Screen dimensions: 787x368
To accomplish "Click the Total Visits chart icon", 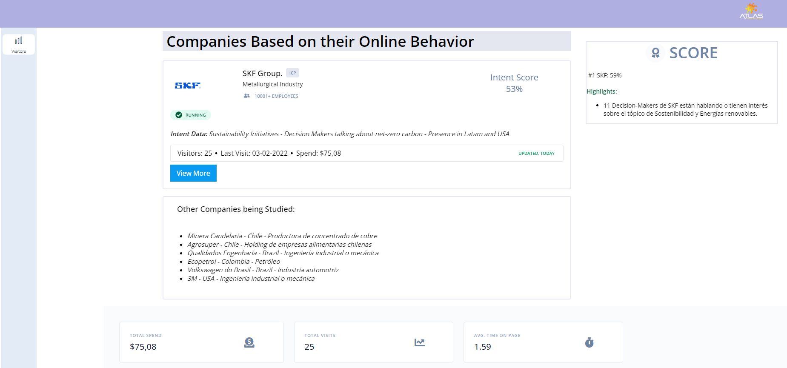I will (x=420, y=342).
